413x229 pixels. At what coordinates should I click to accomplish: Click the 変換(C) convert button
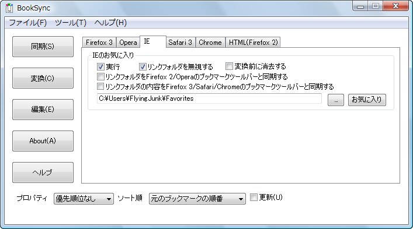(43, 78)
